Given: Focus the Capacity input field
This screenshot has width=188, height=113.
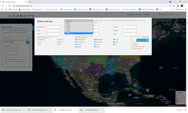Looking at the screenshot, I should [130, 31].
